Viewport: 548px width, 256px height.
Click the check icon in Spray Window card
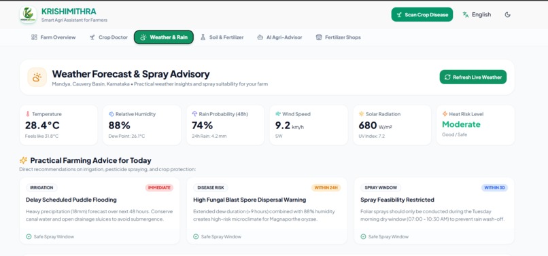click(364, 236)
